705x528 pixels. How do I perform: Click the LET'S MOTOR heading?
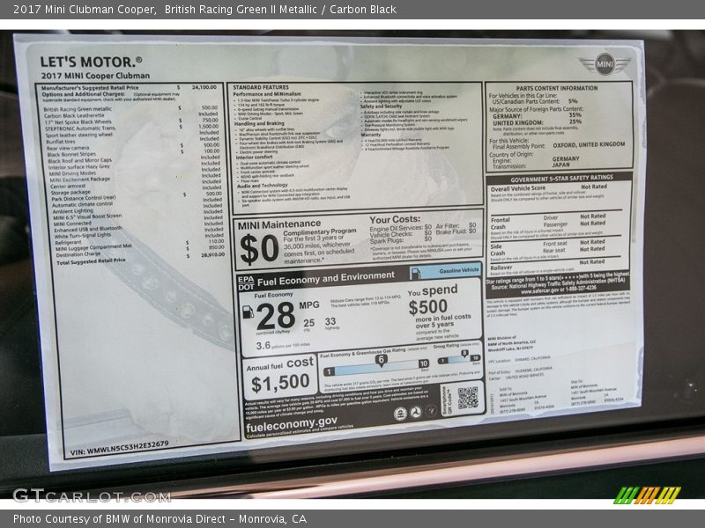click(91, 62)
